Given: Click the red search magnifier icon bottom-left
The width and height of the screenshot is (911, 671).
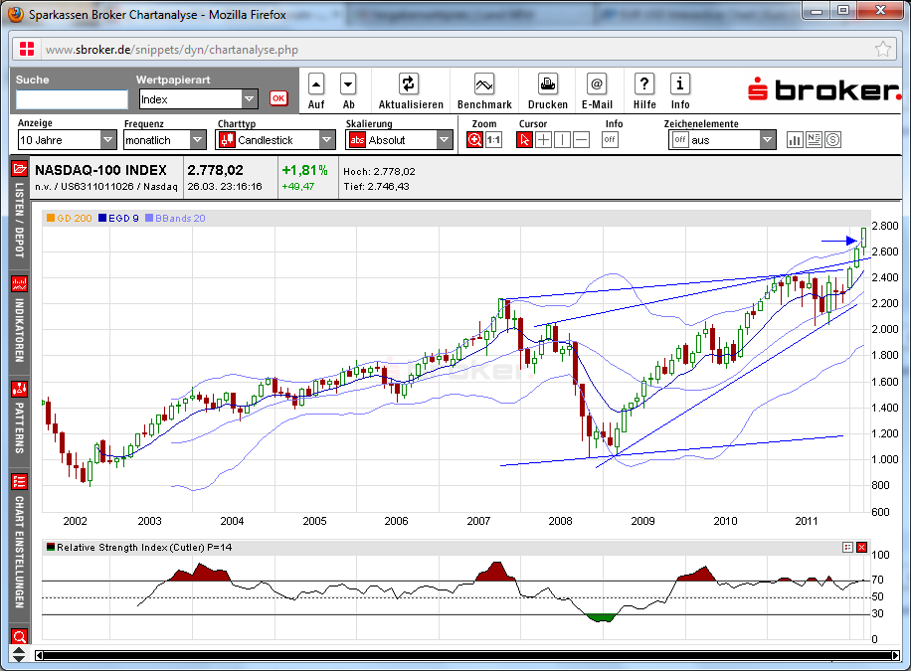Looking at the screenshot, I should (x=19, y=636).
